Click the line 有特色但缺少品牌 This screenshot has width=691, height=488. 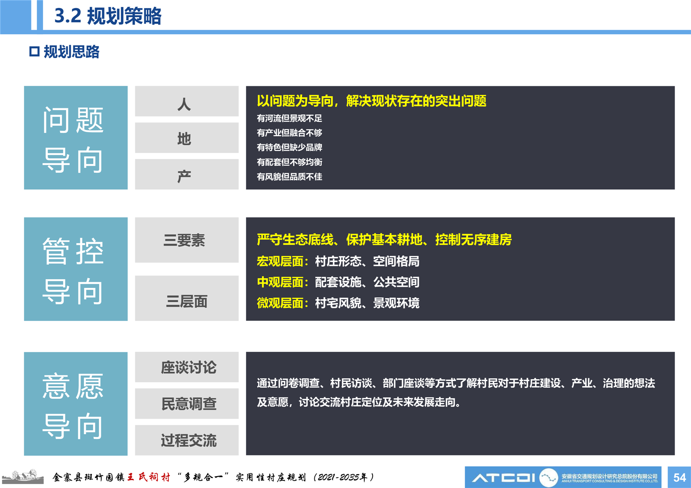pos(290,147)
